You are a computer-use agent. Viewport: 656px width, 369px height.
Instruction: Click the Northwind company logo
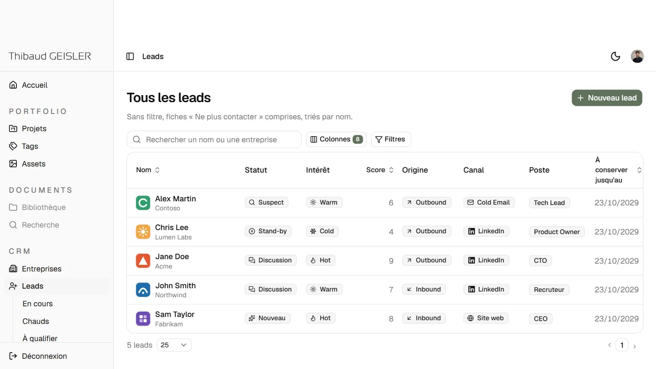[x=143, y=290]
